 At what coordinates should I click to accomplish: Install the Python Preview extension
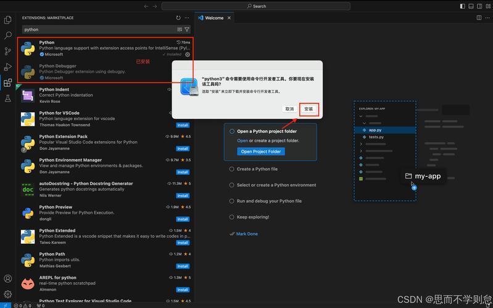183,219
